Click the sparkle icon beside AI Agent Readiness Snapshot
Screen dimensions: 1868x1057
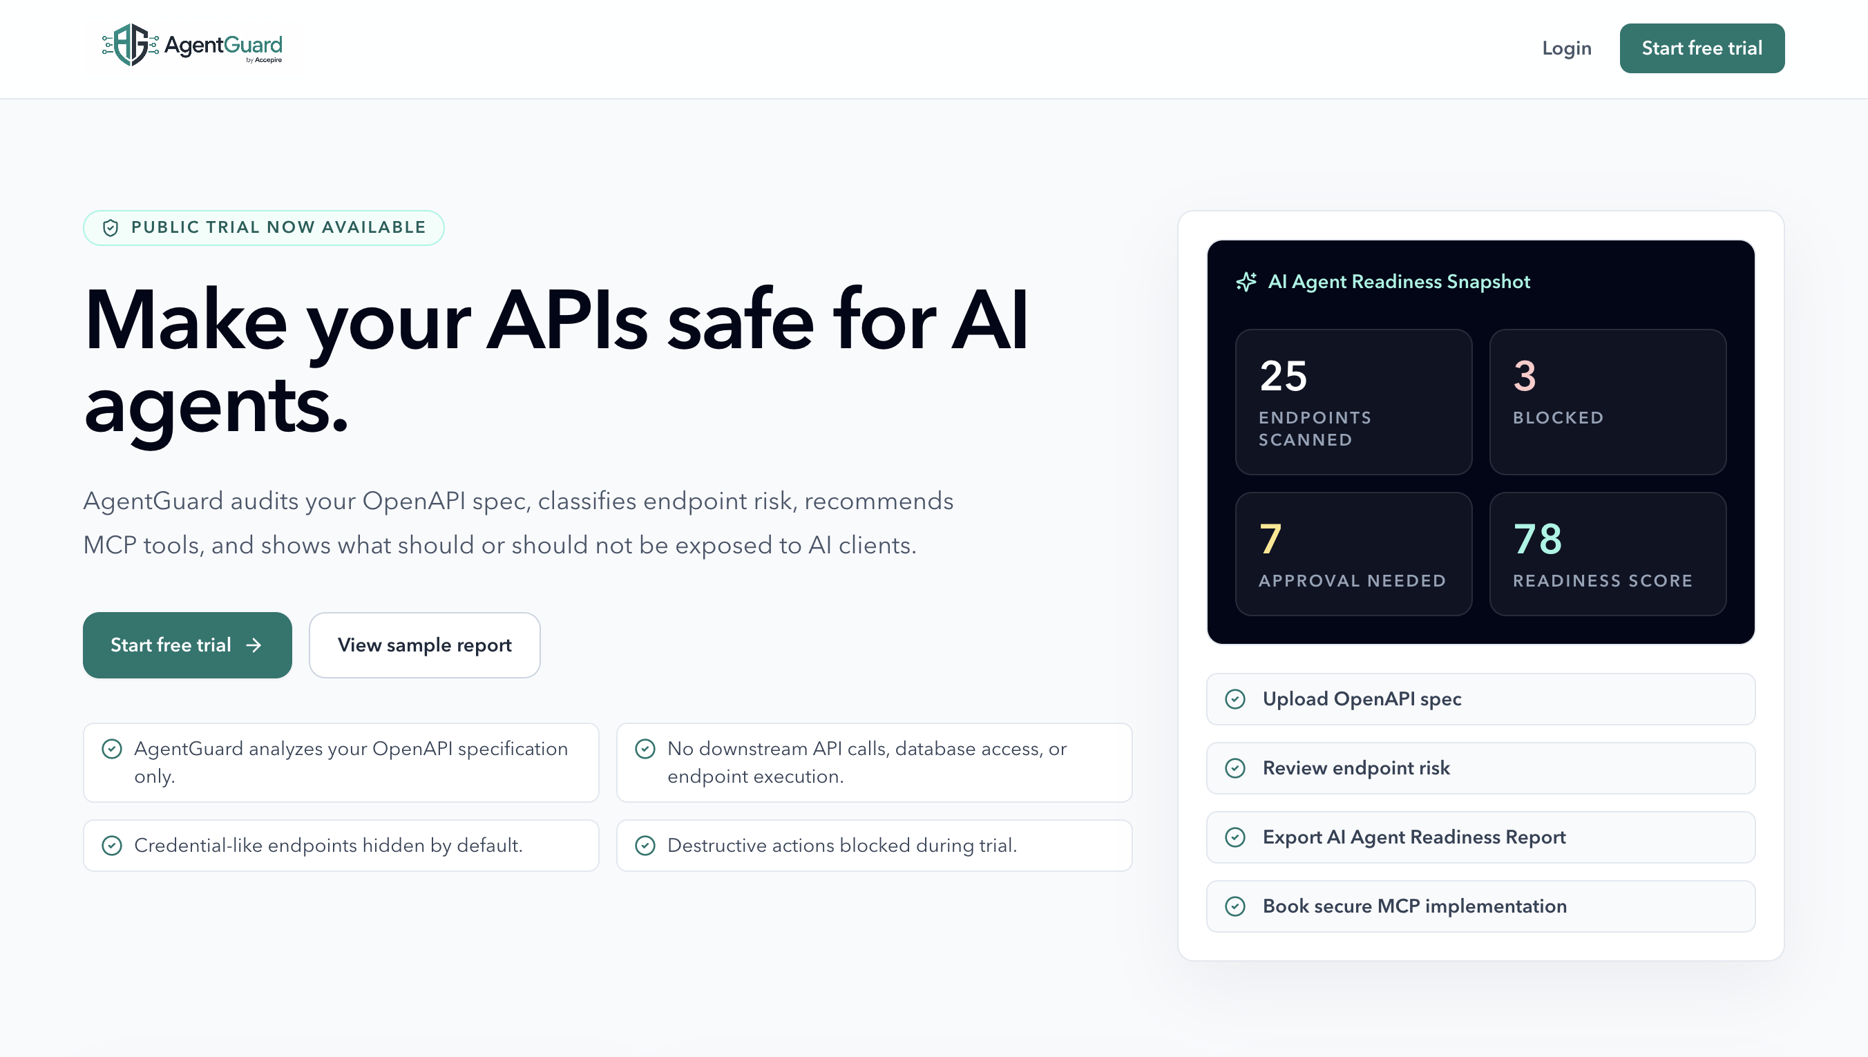[x=1246, y=282]
